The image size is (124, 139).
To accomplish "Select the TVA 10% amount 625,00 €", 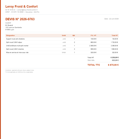I will 115,60.
